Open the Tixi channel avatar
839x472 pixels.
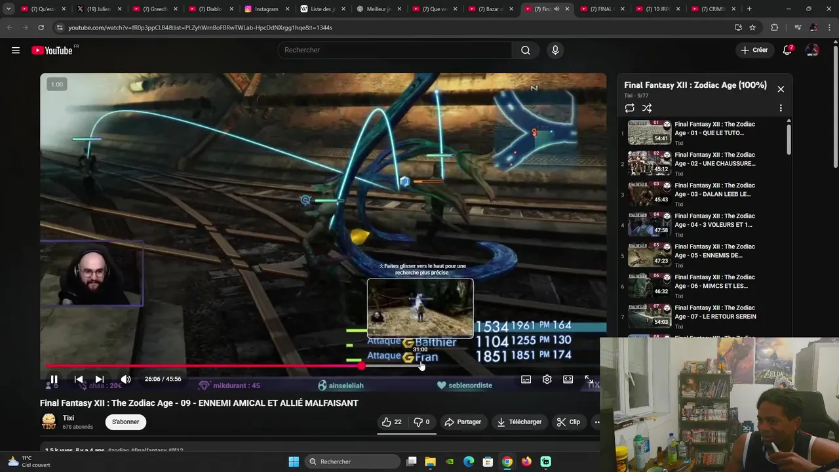click(x=49, y=422)
